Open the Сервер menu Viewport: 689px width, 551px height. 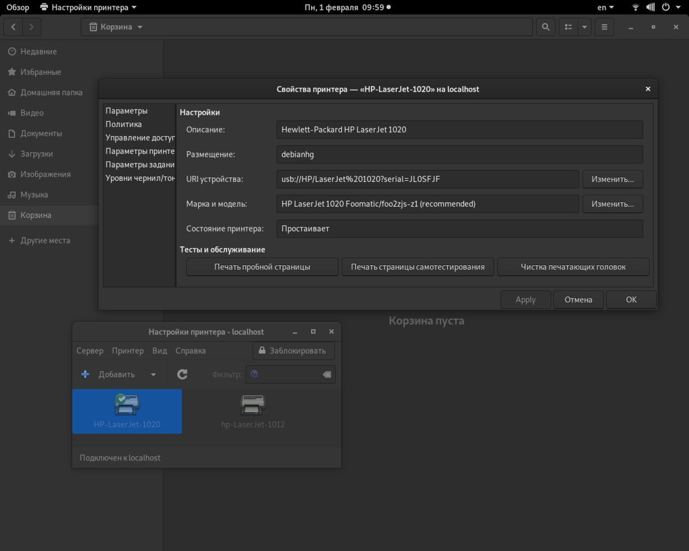[x=90, y=351]
